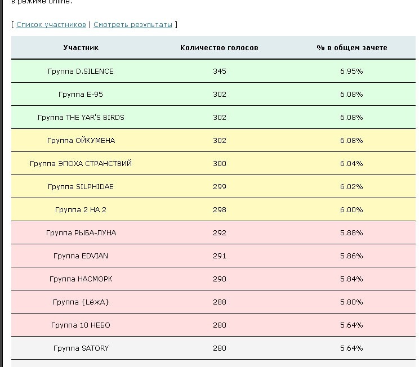Select the Группа EDVIAN name cell
Screen dimensions: 419x367
point(81,256)
